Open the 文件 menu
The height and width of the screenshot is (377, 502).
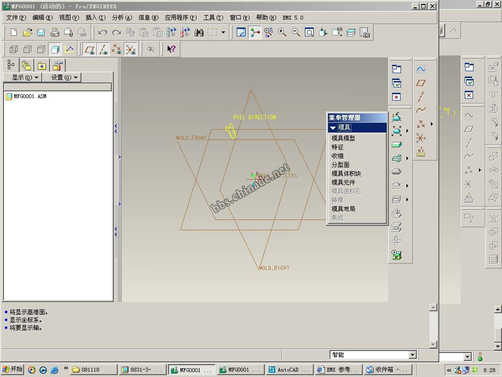[x=16, y=17]
